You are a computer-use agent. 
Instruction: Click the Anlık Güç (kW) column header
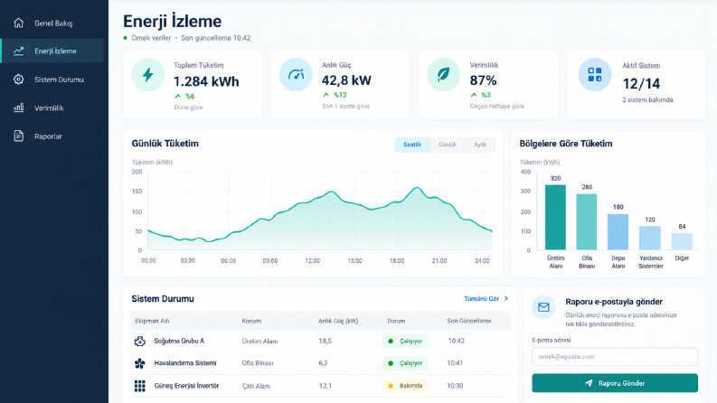338,321
